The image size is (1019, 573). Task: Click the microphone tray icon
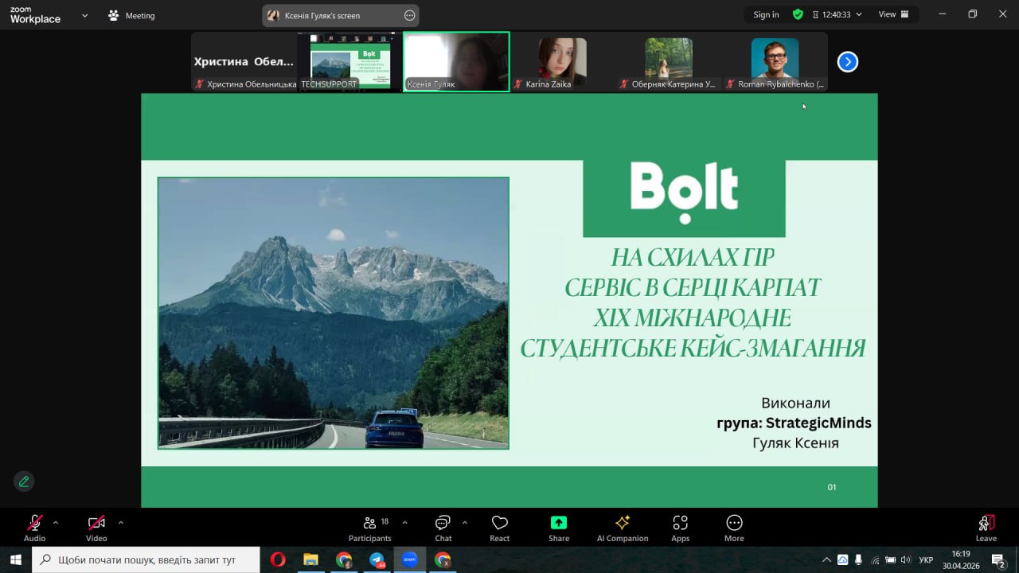point(859,559)
